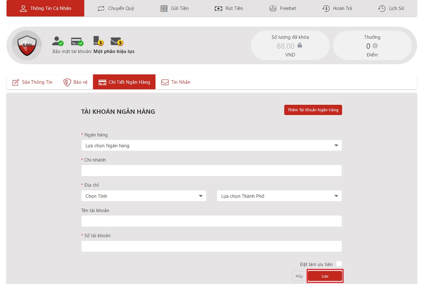Focus the Số tài khoản input field
422x284 pixels.
click(x=211, y=246)
